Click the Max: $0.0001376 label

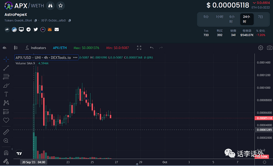pos(86,48)
